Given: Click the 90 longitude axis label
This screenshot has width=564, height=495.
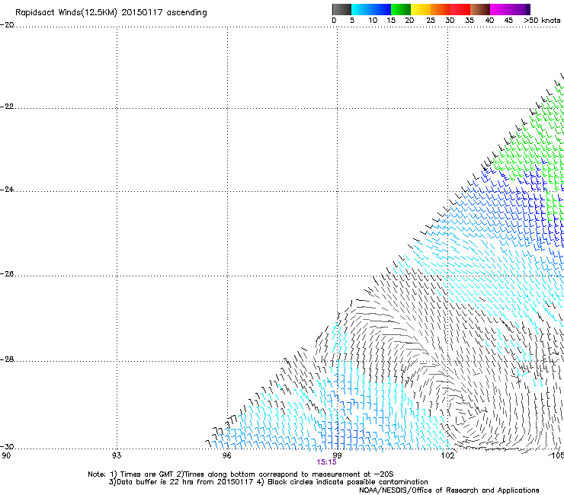Looking at the screenshot, I should pyautogui.click(x=6, y=455).
